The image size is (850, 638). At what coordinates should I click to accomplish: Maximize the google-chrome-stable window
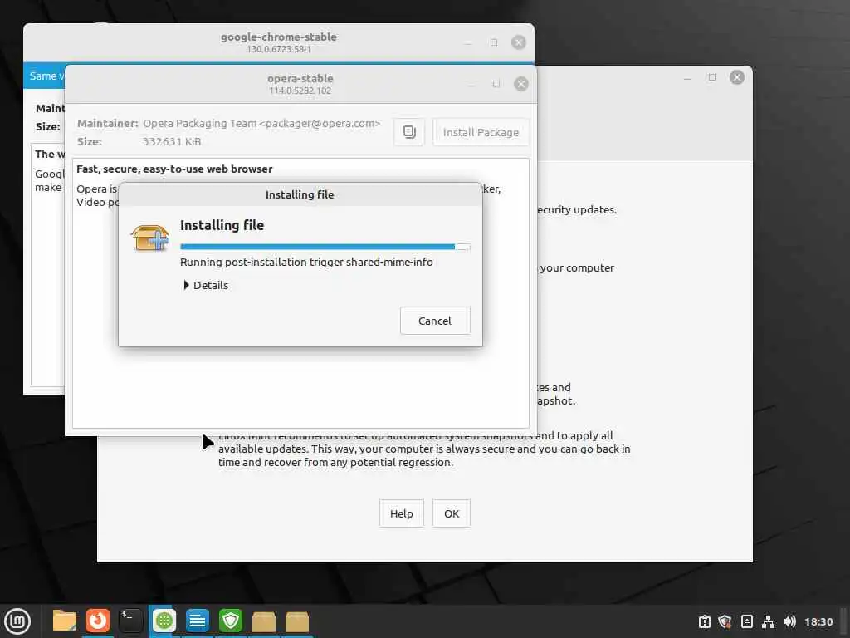[494, 42]
